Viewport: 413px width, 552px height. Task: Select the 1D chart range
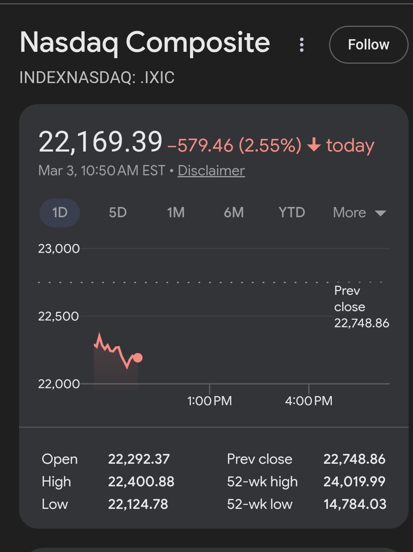(x=60, y=212)
